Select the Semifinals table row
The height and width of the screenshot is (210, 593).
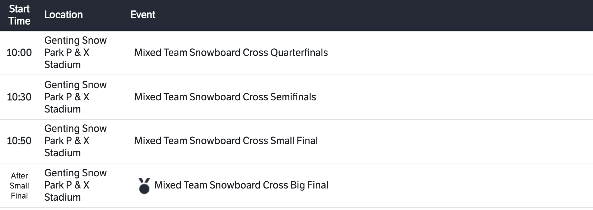[x=431, y=97]
